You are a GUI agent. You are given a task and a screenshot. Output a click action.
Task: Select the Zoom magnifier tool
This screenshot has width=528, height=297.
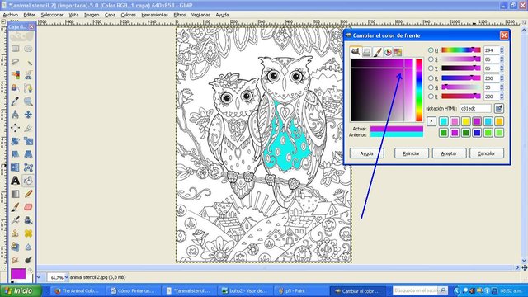(28, 101)
